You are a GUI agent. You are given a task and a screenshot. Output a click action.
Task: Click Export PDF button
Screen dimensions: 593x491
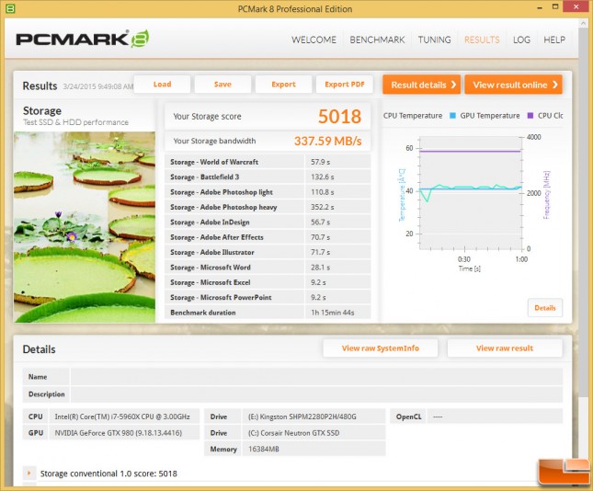coord(344,84)
